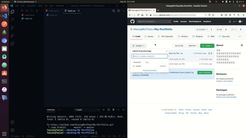Open the green Code dropdown

pos(207,46)
